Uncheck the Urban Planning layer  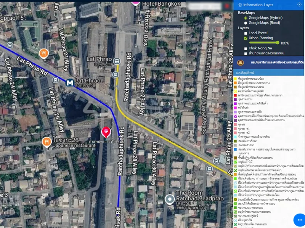click(x=246, y=38)
